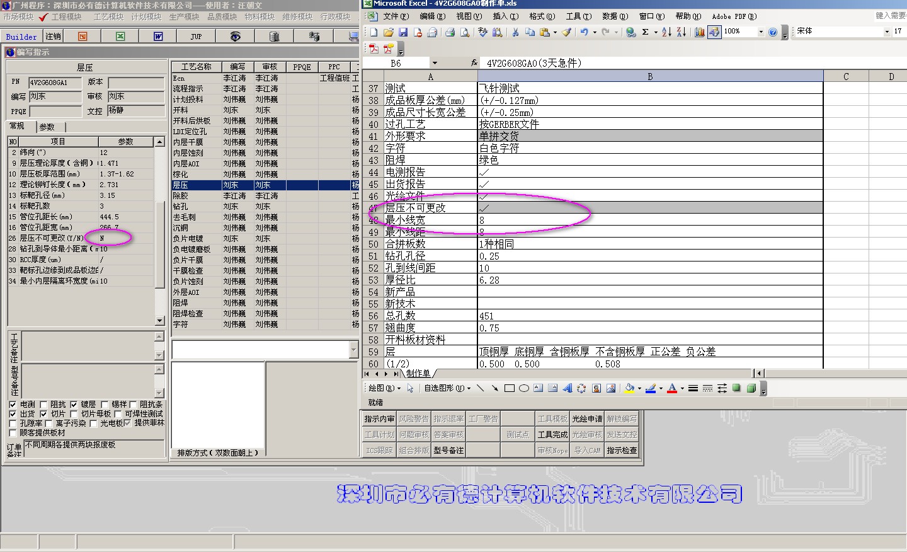
Task: Open the Excel Name Box dropdown arrow
Action: [x=434, y=63]
